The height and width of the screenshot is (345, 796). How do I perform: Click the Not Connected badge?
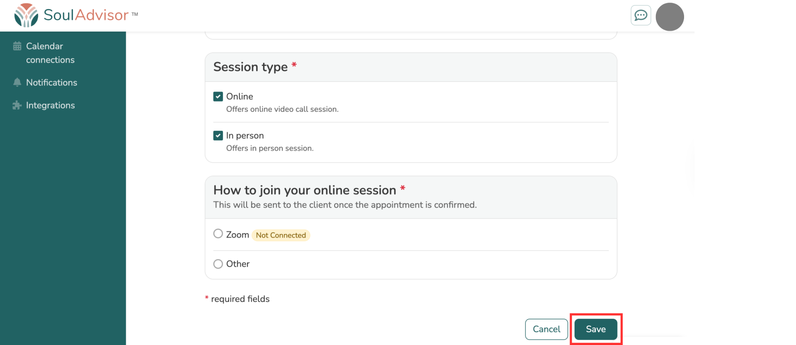coord(281,235)
